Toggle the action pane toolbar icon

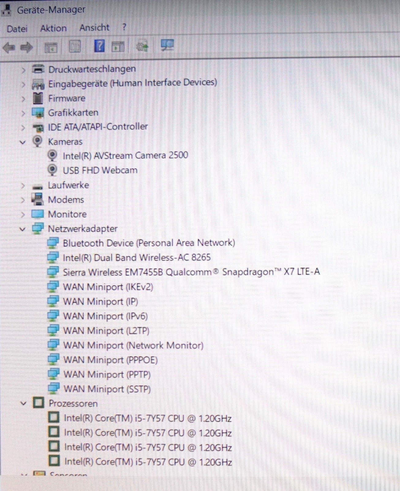click(118, 47)
